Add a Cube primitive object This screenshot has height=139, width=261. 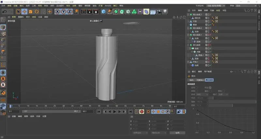pyautogui.click(x=103, y=12)
